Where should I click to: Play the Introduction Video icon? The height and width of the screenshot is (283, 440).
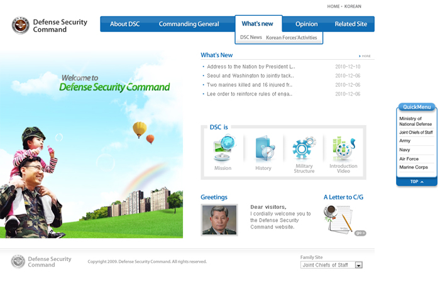tap(343, 150)
